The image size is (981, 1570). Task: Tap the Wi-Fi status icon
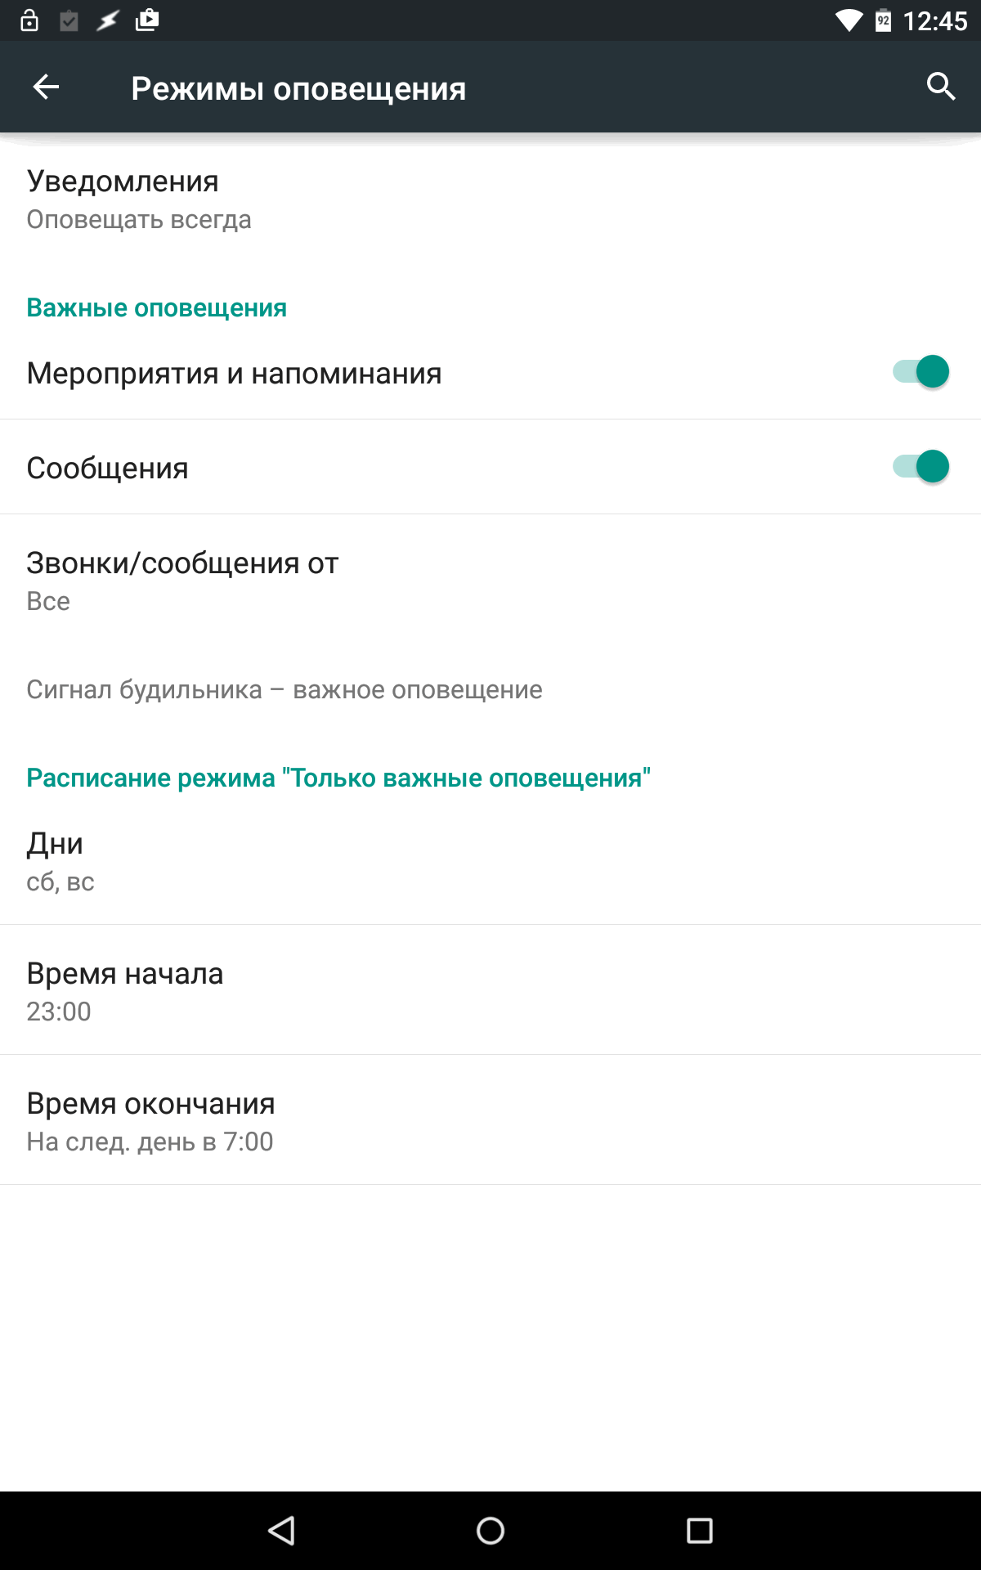pos(849,20)
